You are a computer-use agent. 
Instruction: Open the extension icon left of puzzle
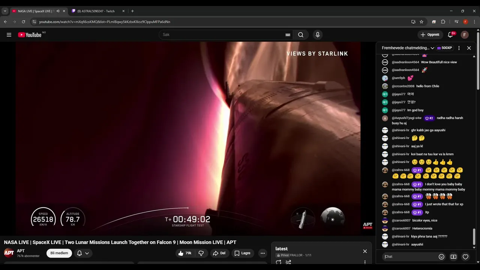coord(434,22)
